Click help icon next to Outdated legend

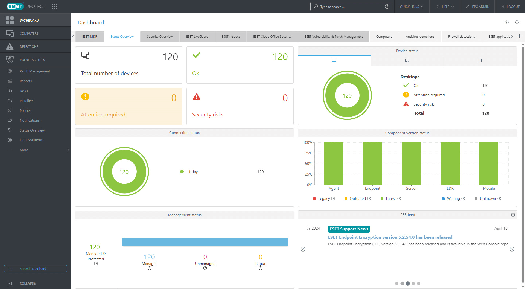pyautogui.click(x=369, y=198)
